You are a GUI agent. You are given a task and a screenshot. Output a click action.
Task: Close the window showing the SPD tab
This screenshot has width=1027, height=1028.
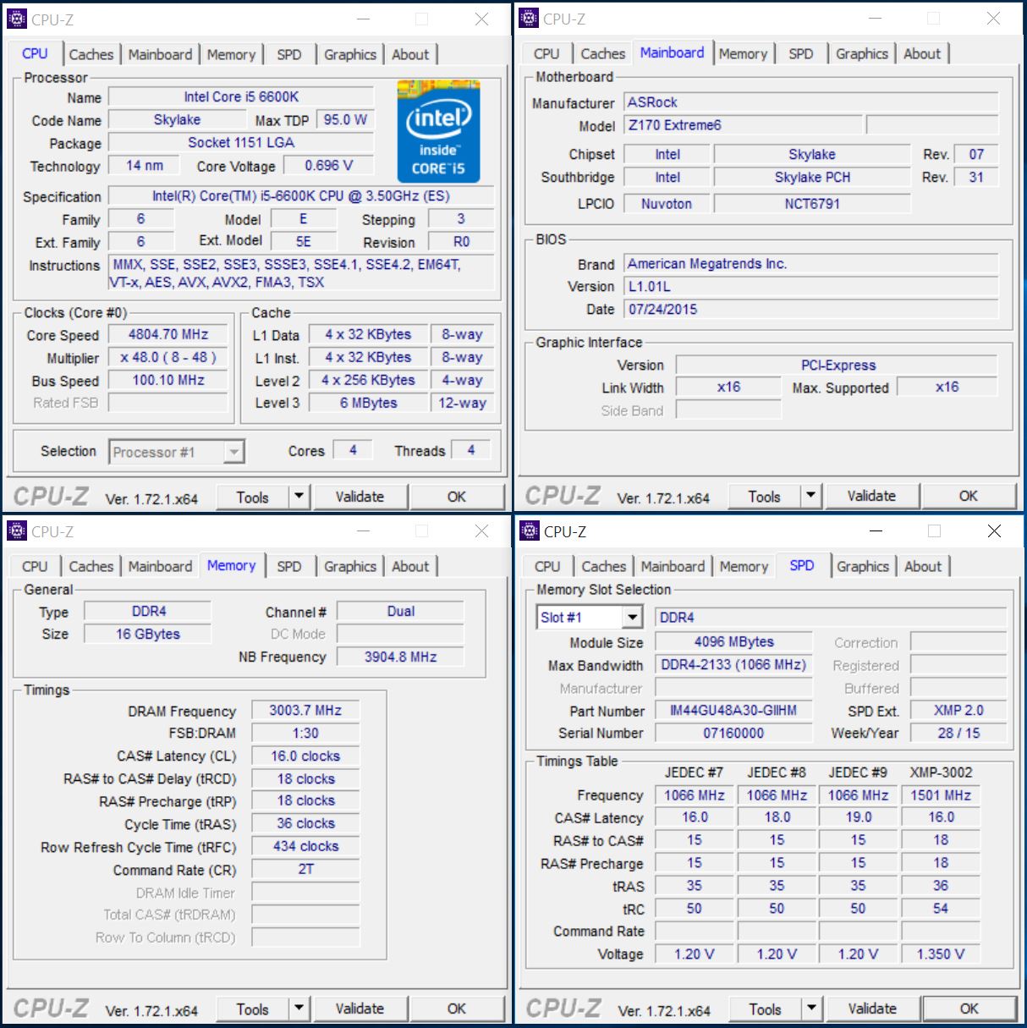(x=994, y=531)
